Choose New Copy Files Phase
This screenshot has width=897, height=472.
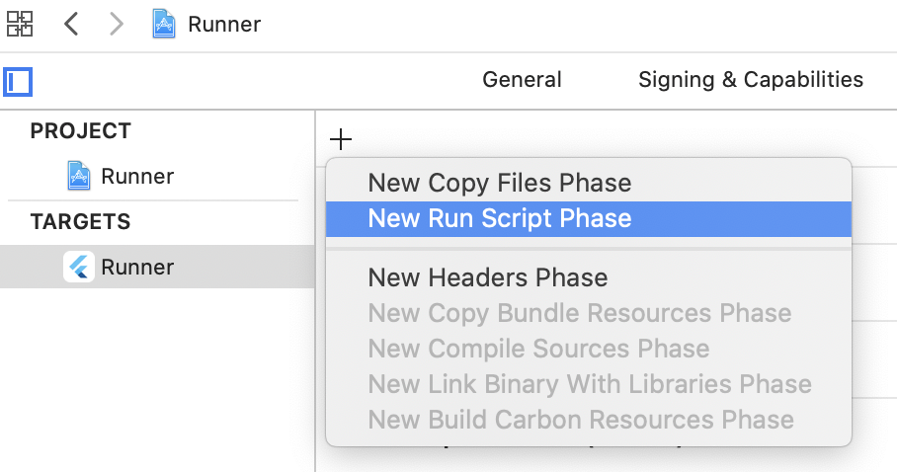tap(499, 183)
